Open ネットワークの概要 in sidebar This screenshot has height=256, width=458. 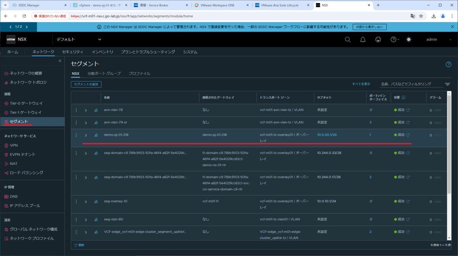tap(26, 73)
